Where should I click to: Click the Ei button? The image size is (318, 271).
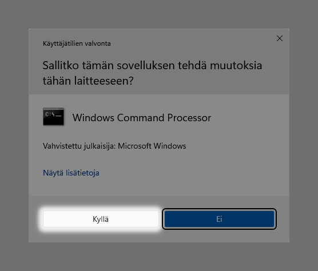click(219, 219)
